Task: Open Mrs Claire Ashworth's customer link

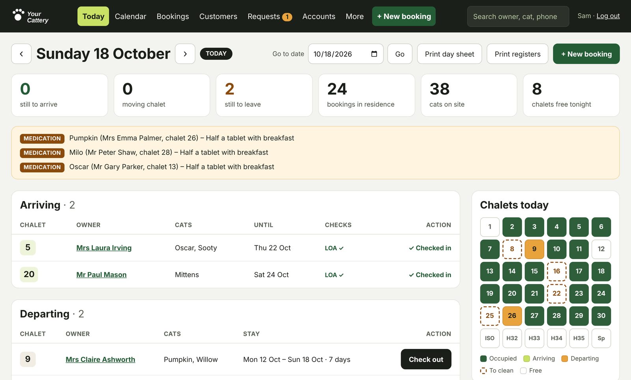Action: pyautogui.click(x=100, y=359)
